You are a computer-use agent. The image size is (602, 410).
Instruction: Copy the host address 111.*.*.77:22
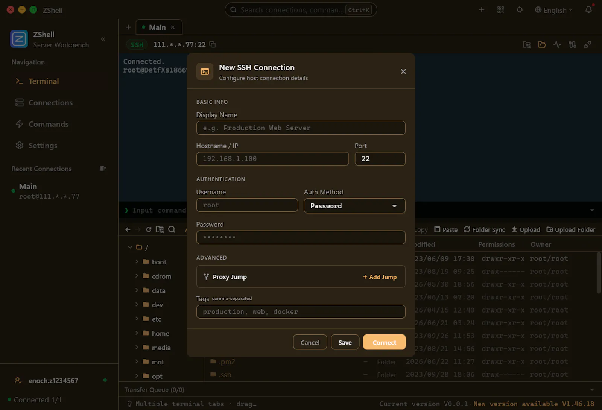pyautogui.click(x=213, y=44)
